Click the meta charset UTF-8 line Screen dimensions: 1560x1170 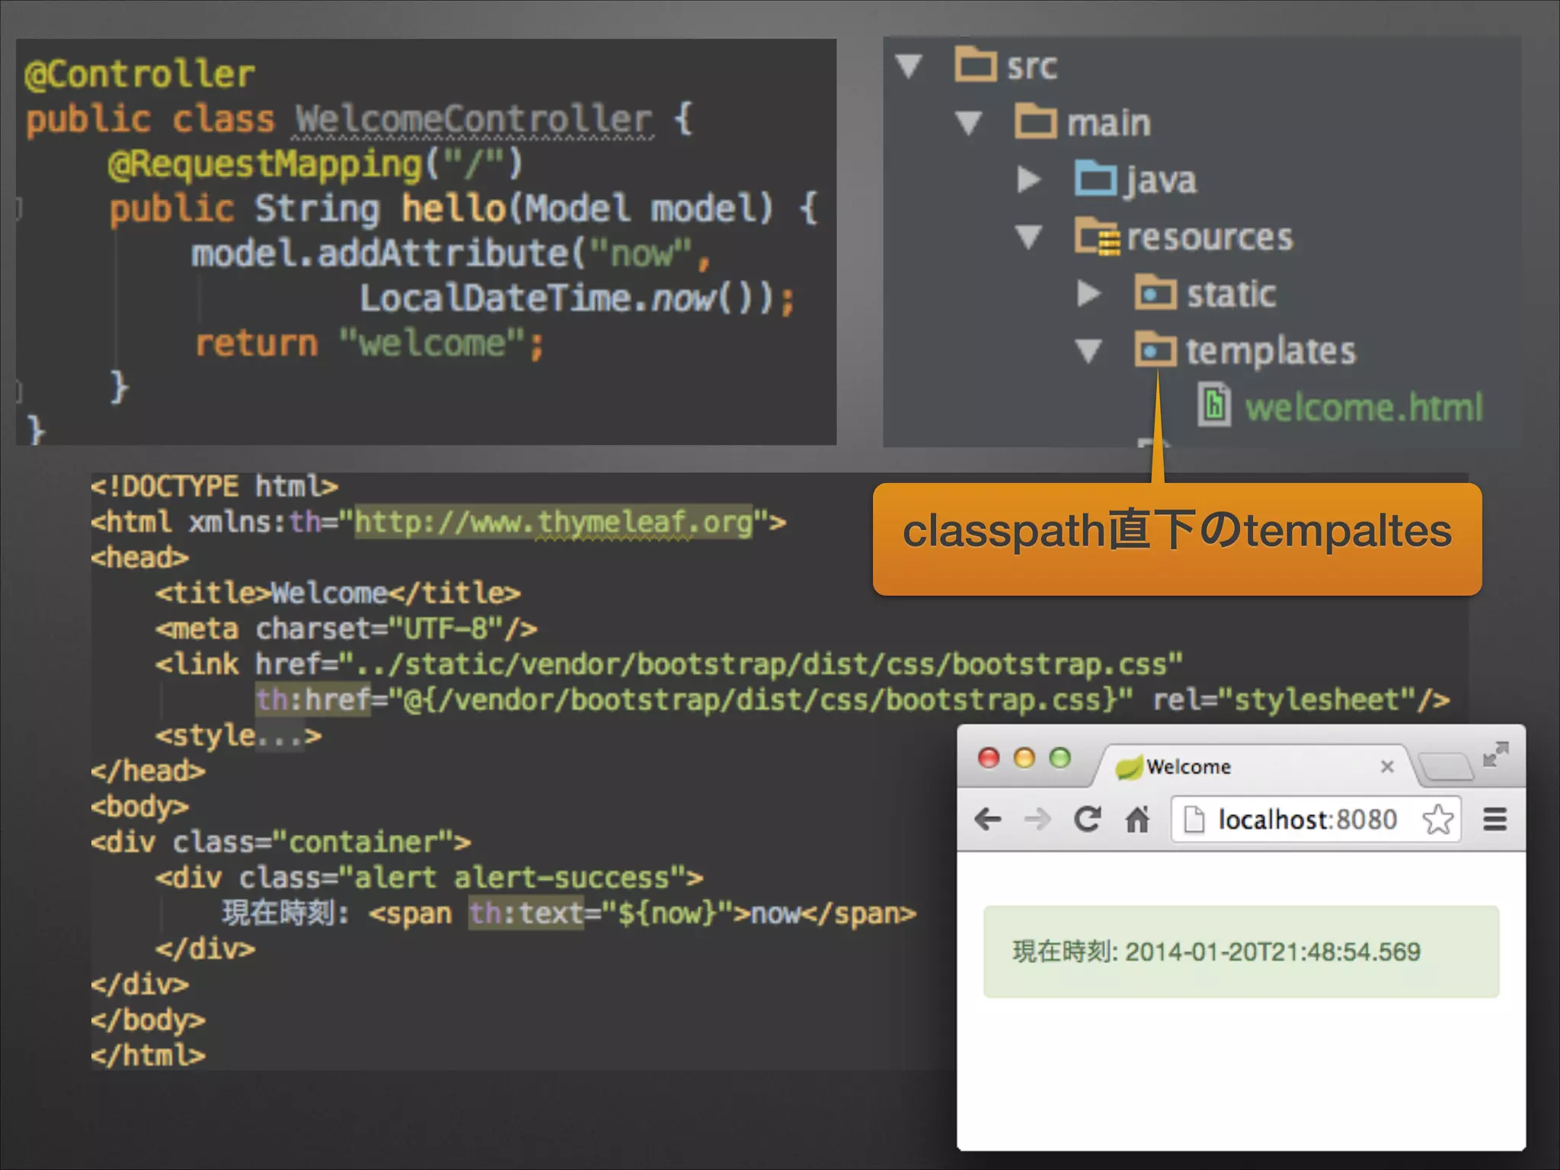pyautogui.click(x=346, y=628)
